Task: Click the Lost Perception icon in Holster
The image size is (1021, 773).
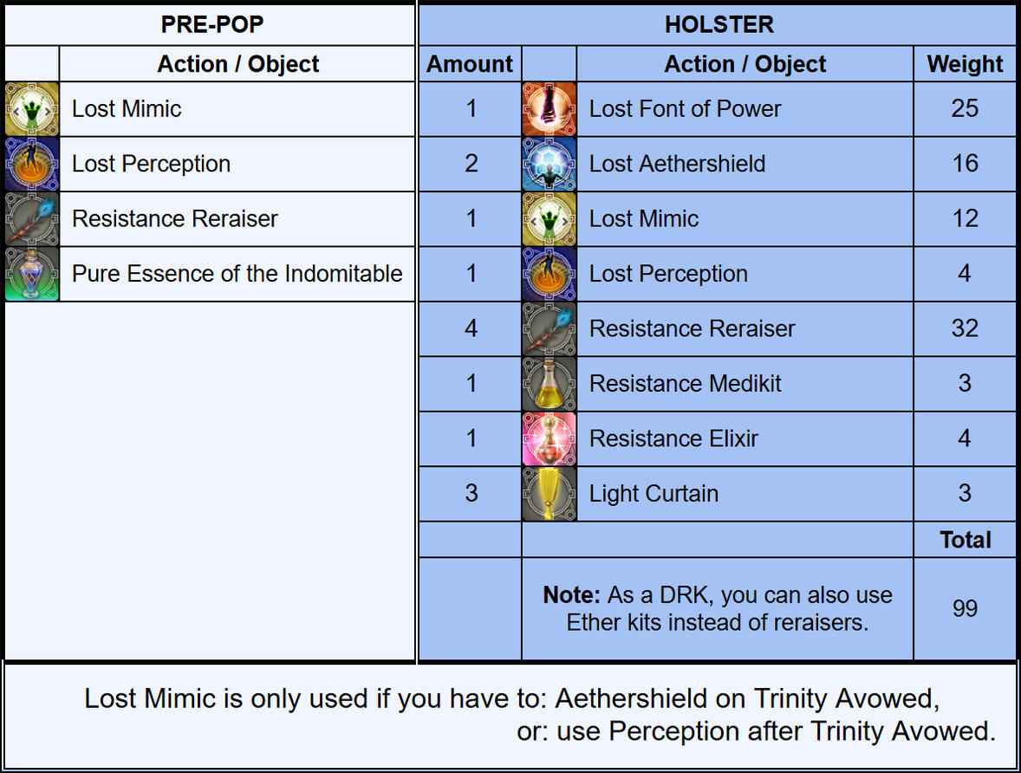Action: pyautogui.click(x=549, y=274)
